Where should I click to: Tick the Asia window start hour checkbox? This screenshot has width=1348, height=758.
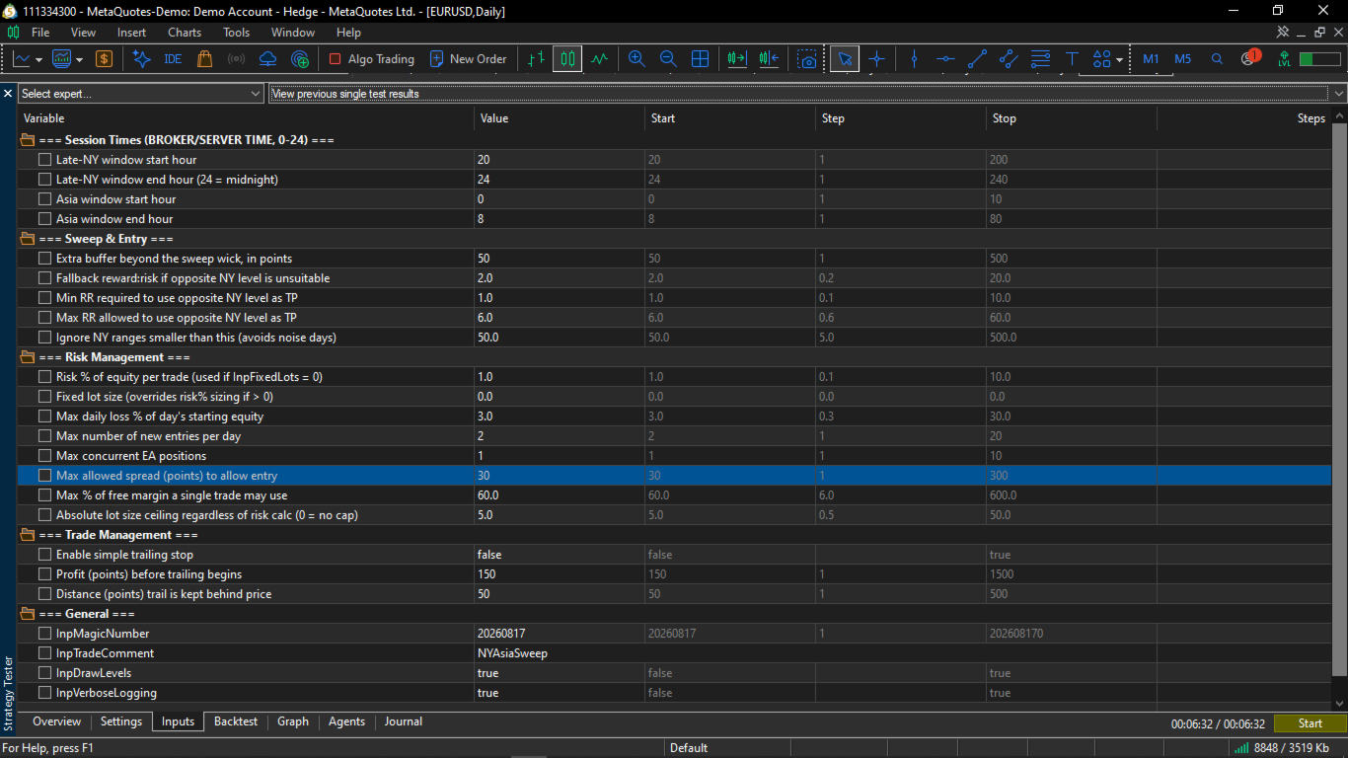click(45, 199)
